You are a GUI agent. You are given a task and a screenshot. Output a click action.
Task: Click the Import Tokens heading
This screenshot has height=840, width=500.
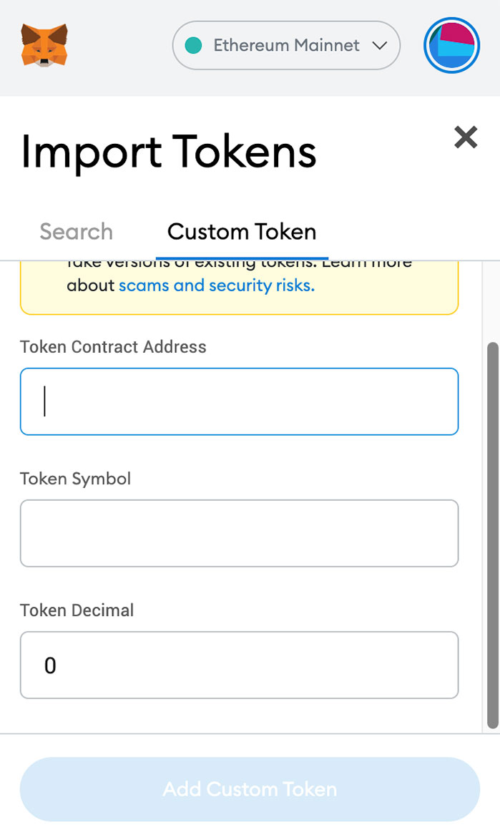(x=169, y=152)
